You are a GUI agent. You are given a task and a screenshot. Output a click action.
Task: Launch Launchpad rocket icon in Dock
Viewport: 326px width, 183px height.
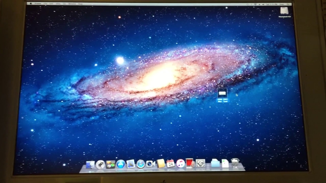point(100,164)
